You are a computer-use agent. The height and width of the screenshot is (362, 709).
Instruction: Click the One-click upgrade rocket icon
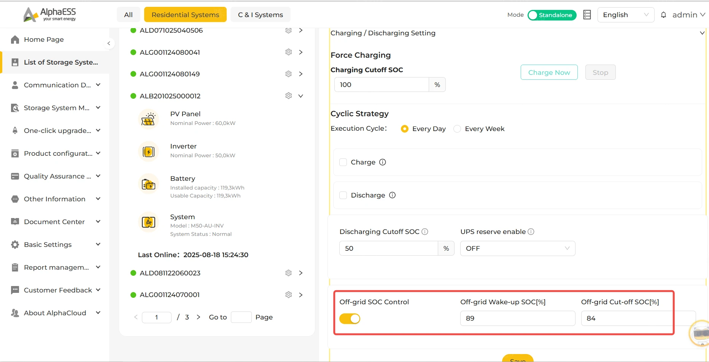point(15,131)
